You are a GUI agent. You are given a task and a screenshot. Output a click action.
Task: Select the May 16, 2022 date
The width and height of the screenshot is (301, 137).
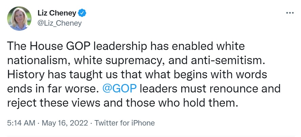click(x=64, y=123)
